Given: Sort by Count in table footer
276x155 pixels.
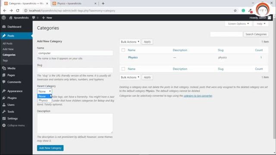Looking at the screenshot, I should (x=259, y=69).
